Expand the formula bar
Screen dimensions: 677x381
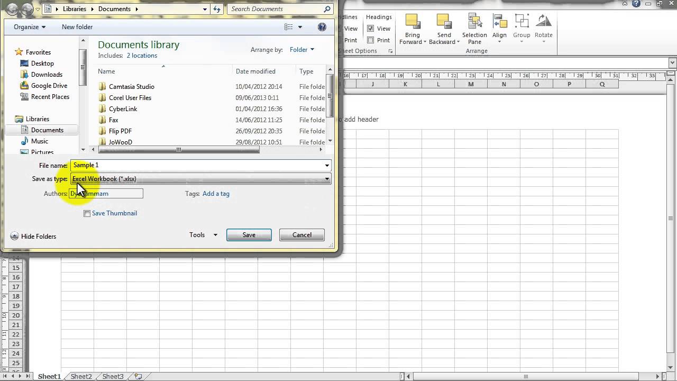[673, 63]
